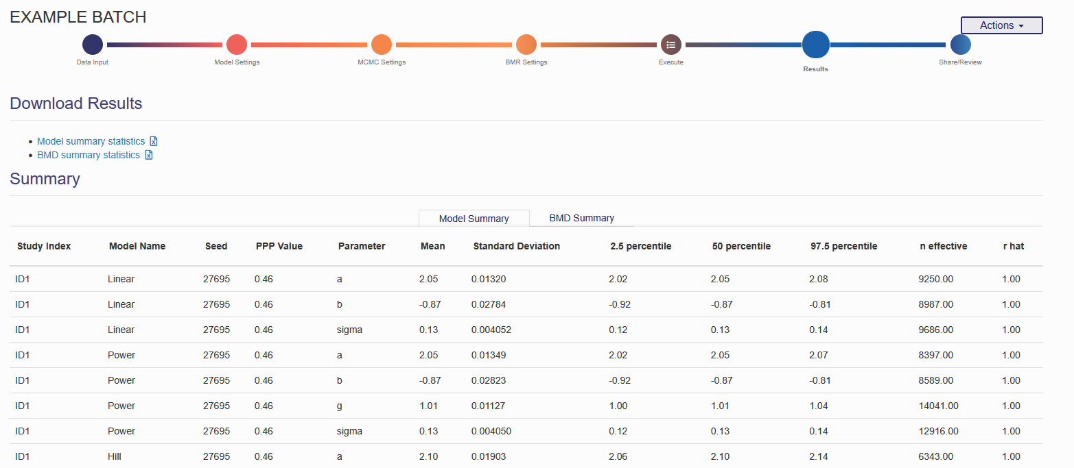Download BMD summary statistics link
The image size is (1074, 468).
coord(88,155)
